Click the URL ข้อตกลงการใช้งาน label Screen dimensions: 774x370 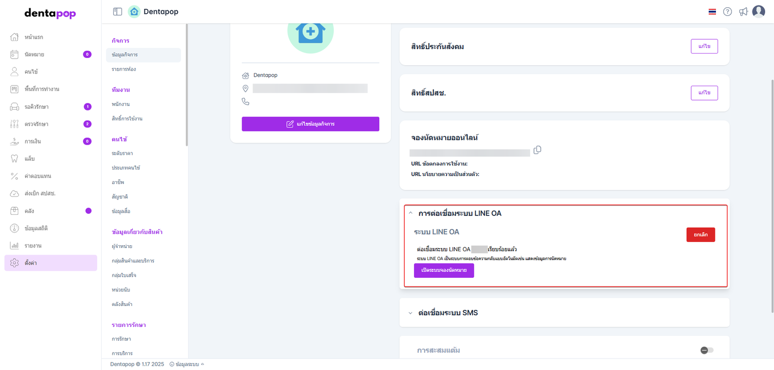[x=440, y=164]
